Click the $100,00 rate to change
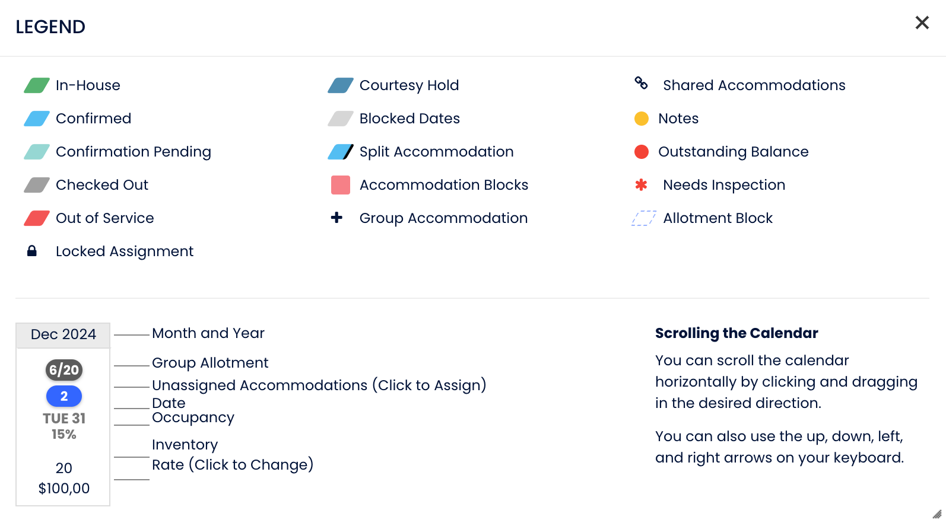Screen dimensions: 946x523 tap(64, 489)
